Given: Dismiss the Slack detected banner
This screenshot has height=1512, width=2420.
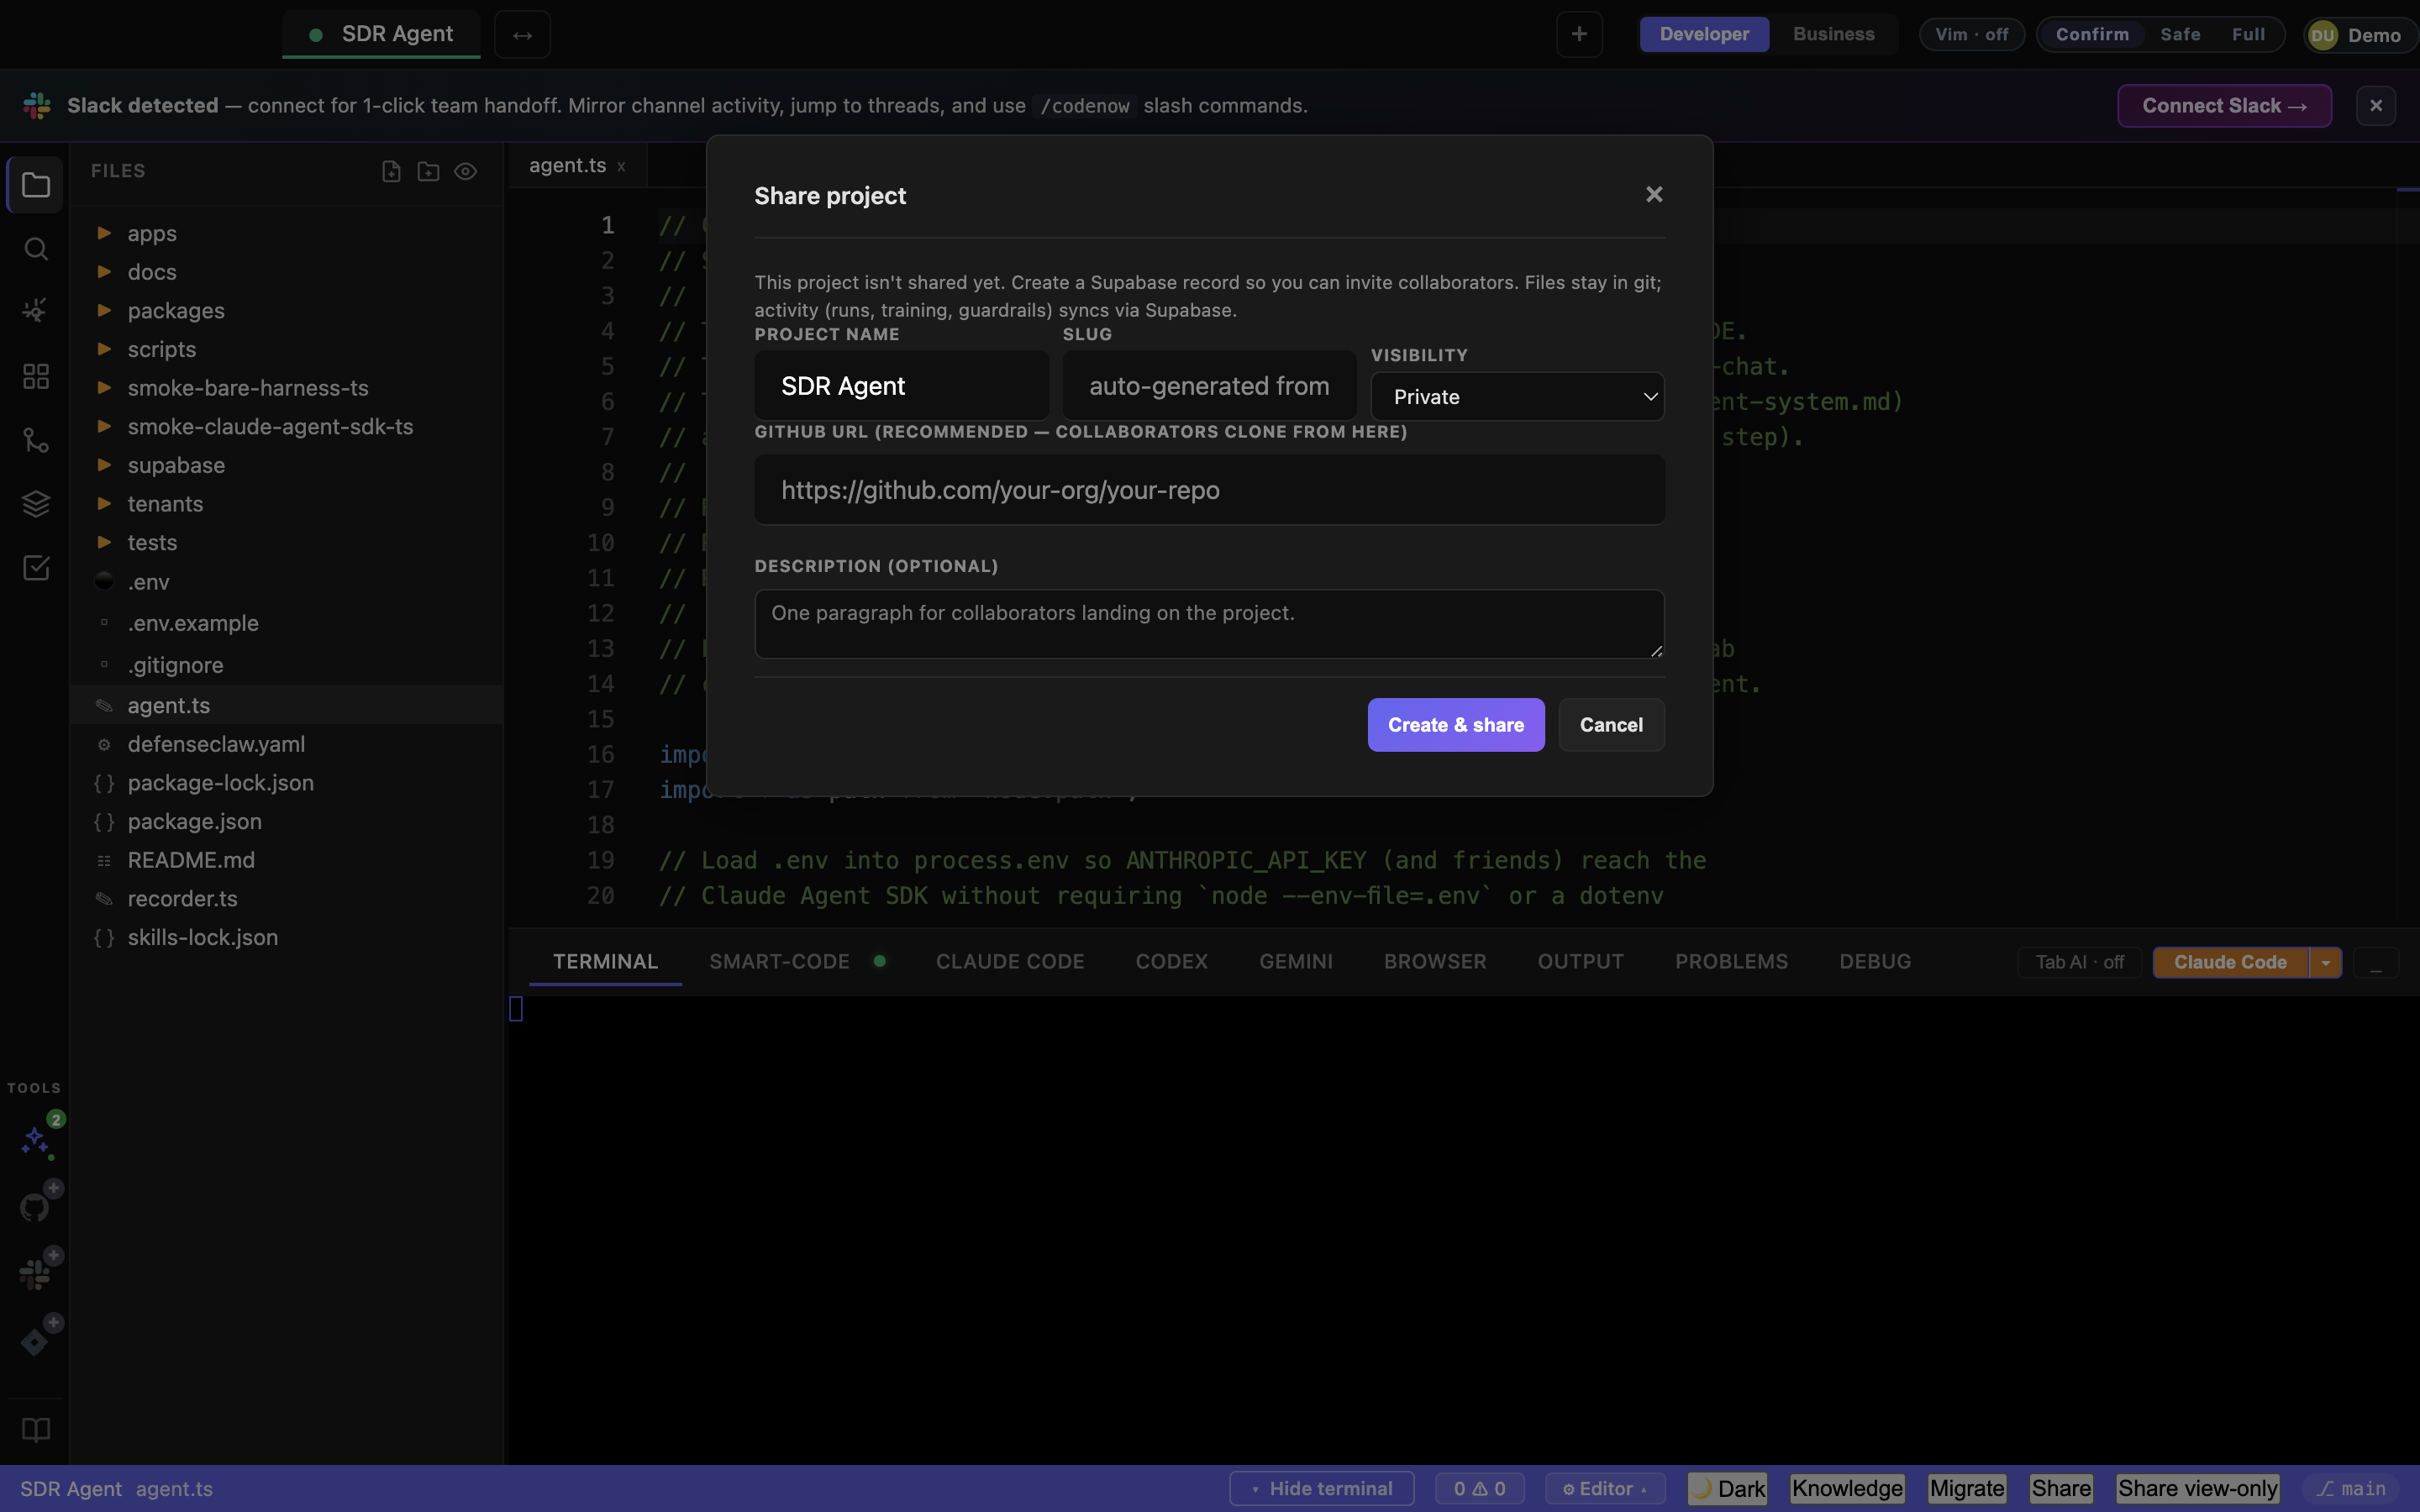Looking at the screenshot, I should point(2376,105).
